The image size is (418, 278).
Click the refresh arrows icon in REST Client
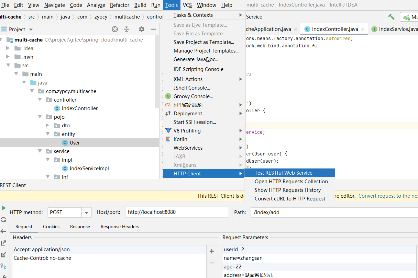[x=3, y=220]
